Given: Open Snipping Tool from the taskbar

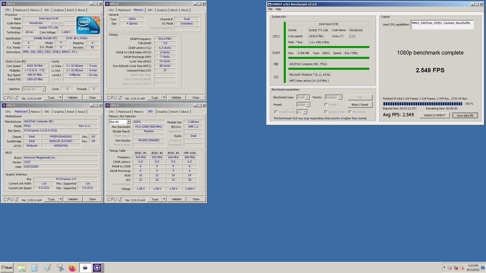Looking at the screenshot, I should click(60, 267).
